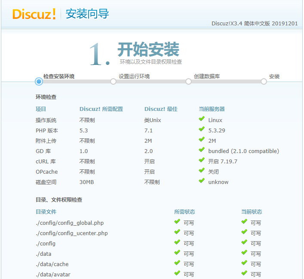
Task: Click the ./data/avatar directory path
Action: coord(53,275)
